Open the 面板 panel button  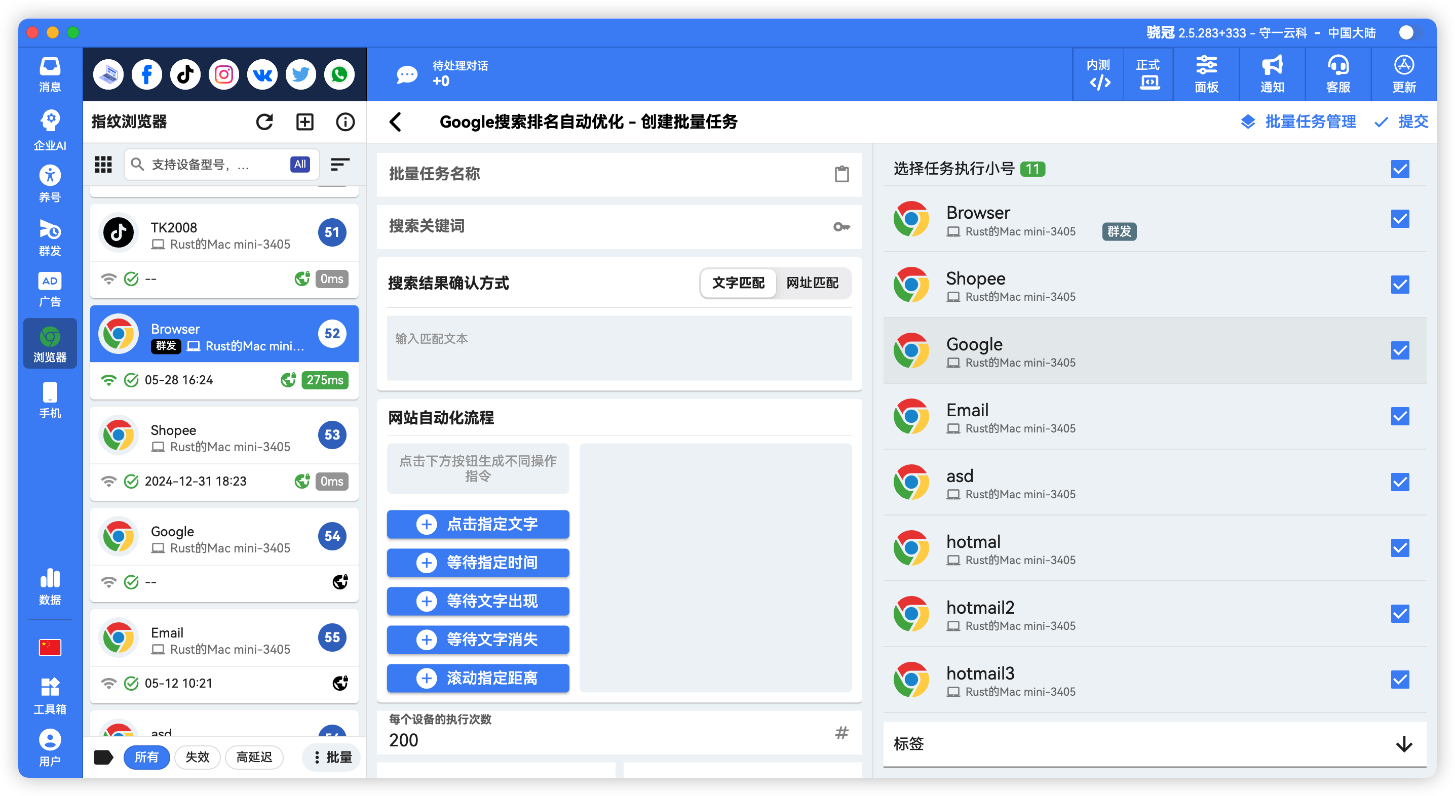(x=1206, y=74)
